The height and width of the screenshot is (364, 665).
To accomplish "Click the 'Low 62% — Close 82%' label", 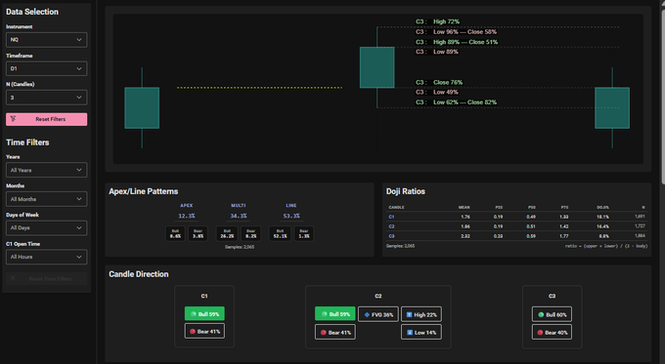I will click(x=465, y=102).
